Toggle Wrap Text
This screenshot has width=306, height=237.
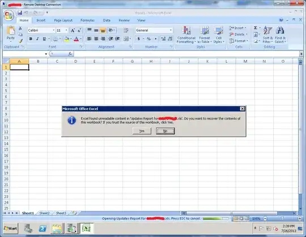pos(126,30)
